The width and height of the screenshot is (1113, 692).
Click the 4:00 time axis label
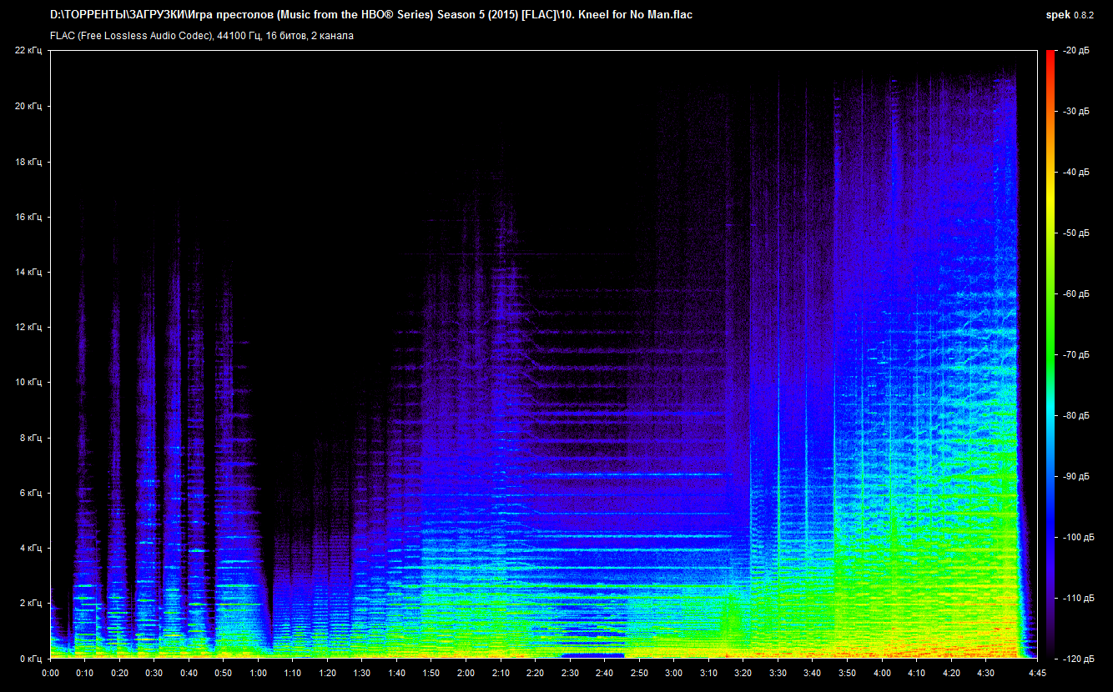click(x=882, y=673)
